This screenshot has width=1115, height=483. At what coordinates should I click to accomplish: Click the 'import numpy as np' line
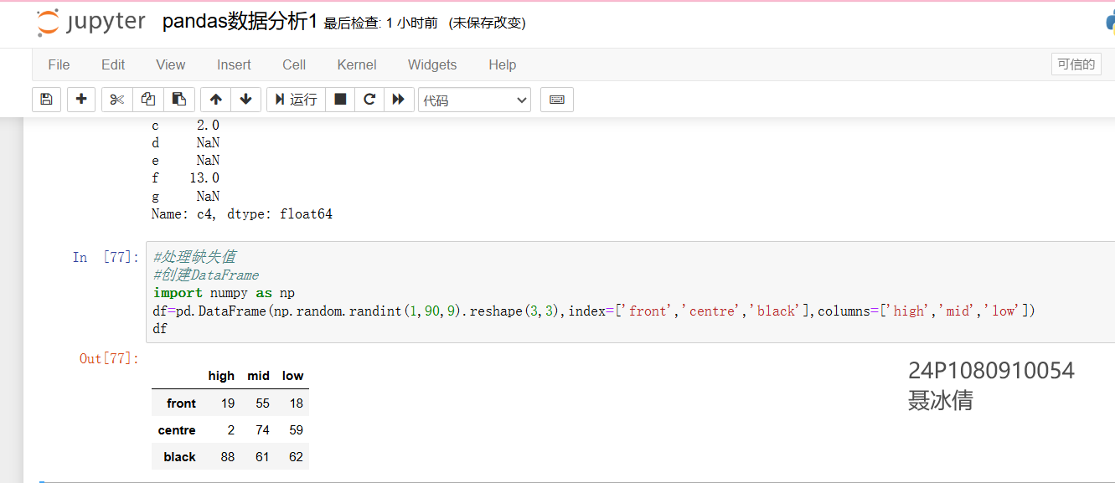(x=225, y=293)
